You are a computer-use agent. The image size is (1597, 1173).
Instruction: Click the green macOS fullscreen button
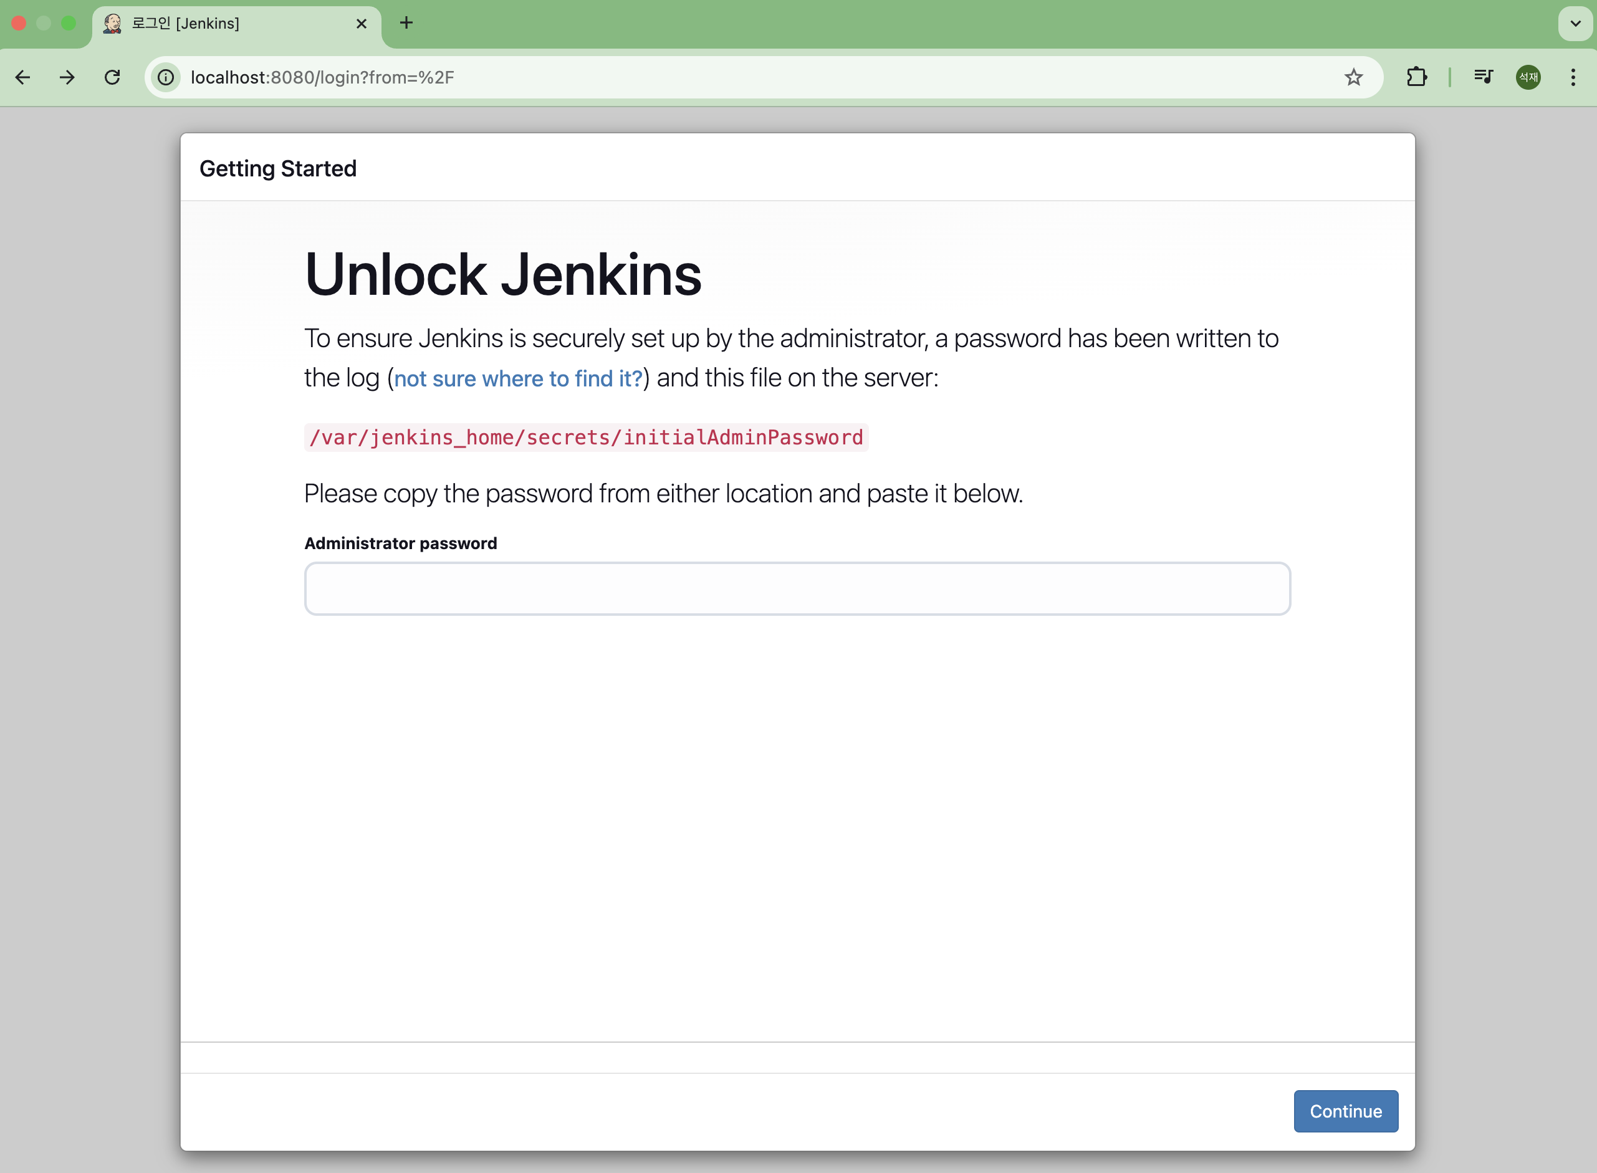pos(69,24)
